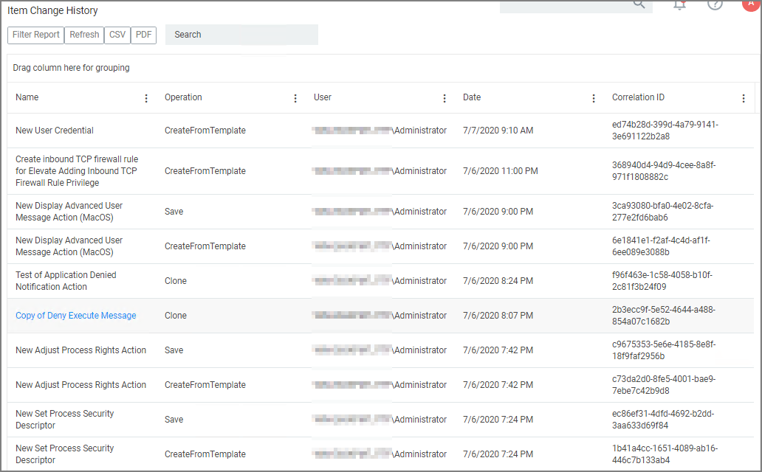Select Test of Application Denied Notification Action
The height and width of the screenshot is (472, 762).
(66, 281)
